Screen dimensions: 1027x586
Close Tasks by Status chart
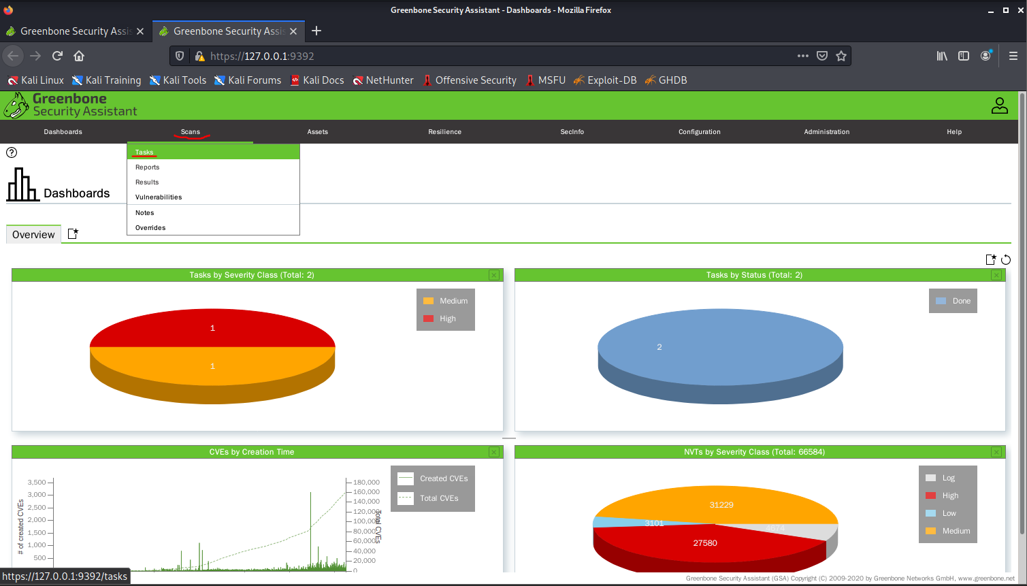[x=996, y=275]
